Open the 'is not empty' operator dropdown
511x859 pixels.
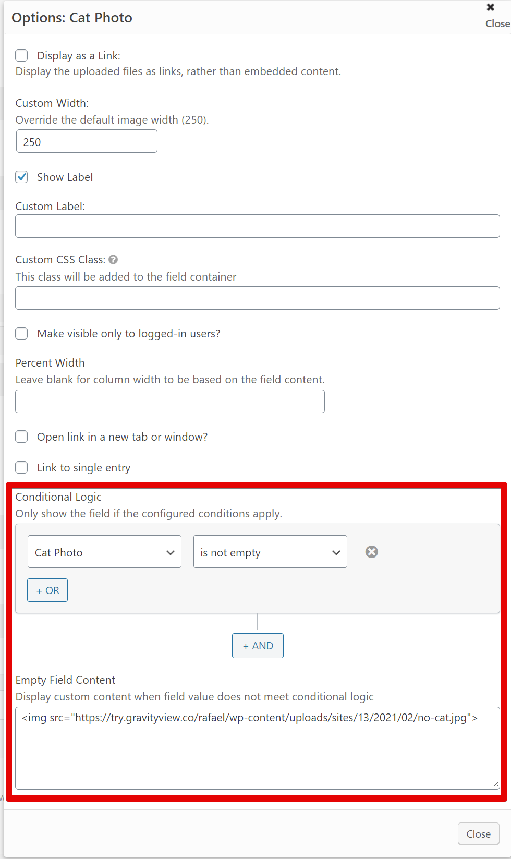point(270,552)
